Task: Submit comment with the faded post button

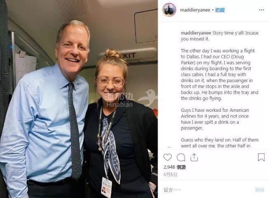Action: pyautogui.click(x=260, y=190)
